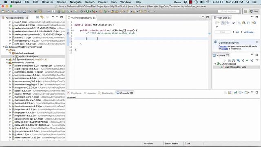Open the Refactor menu
261x147 pixels.
tap(47, 2)
